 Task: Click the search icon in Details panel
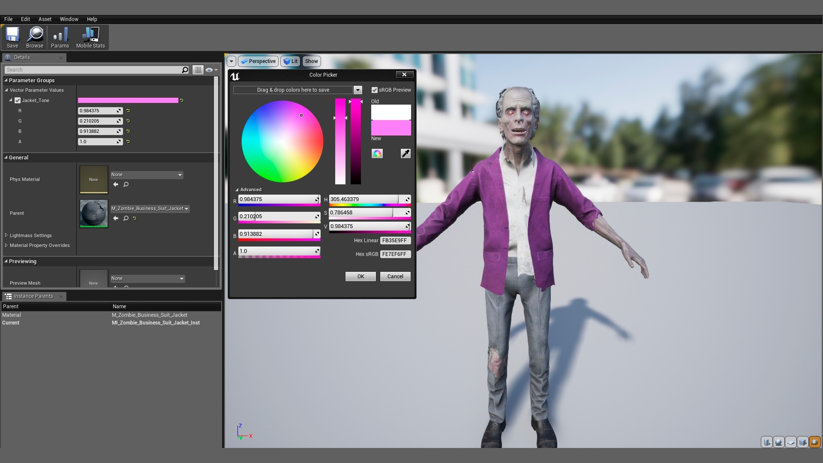185,70
